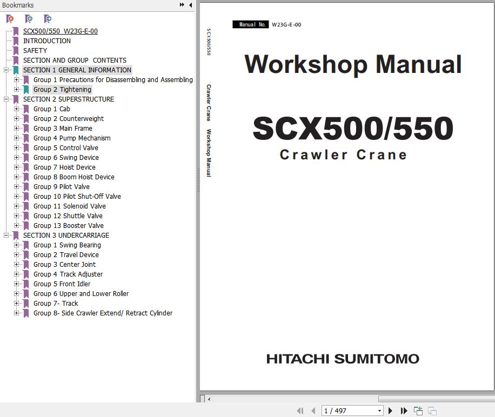
Task: Open the INTRODUCTION bookmark
Action: point(46,41)
